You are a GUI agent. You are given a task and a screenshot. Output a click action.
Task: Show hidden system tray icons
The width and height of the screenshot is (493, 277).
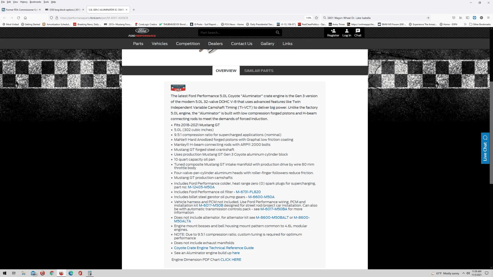[x=463, y=273]
